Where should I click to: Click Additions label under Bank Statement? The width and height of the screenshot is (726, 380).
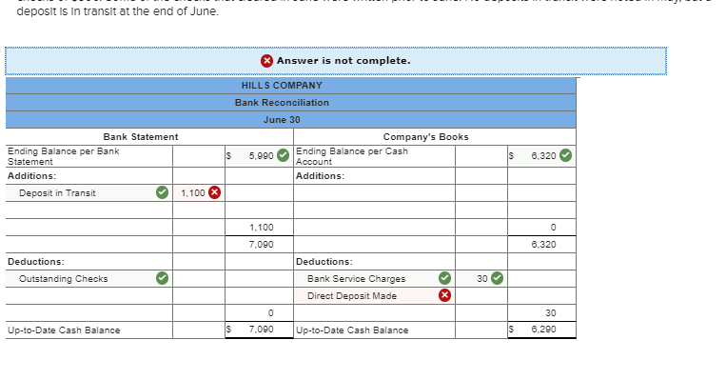click(32, 175)
